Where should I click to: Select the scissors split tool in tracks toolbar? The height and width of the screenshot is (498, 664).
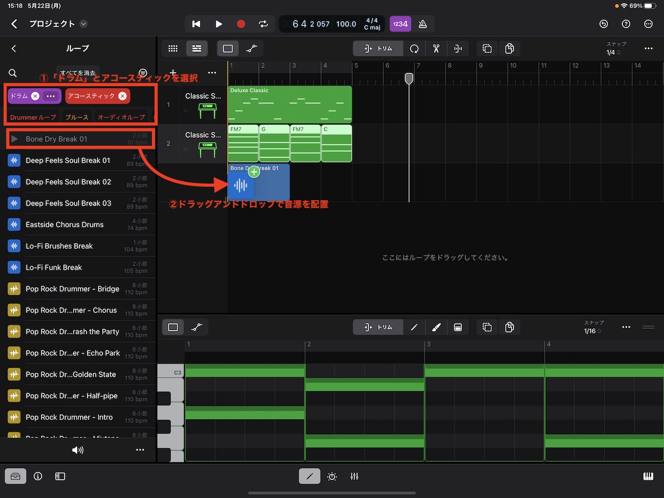[436, 48]
